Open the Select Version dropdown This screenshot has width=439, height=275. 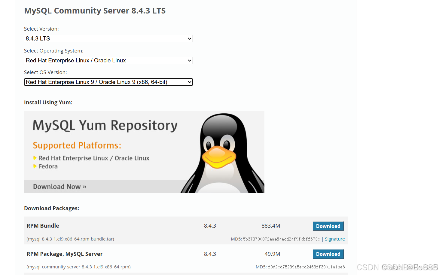[108, 38]
